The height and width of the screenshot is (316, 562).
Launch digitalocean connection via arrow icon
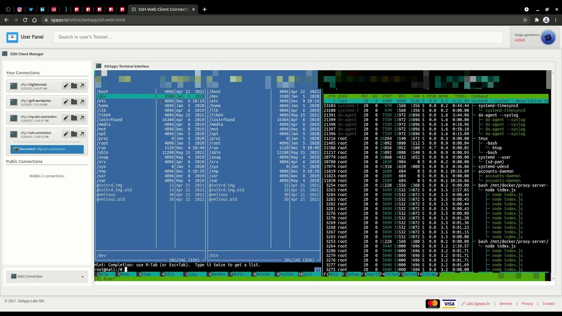tap(82, 86)
